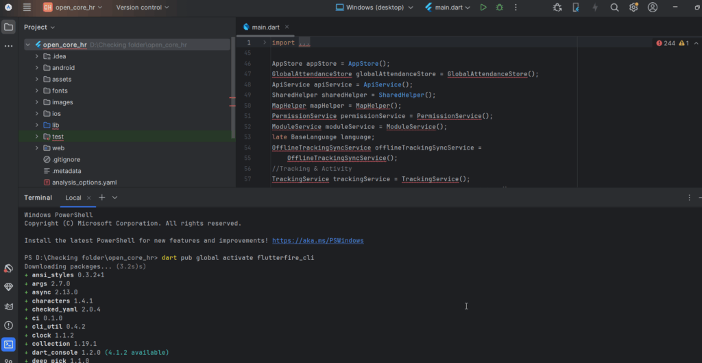Open the Windows (desktop) device dropdown
The height and width of the screenshot is (363, 702).
click(374, 8)
